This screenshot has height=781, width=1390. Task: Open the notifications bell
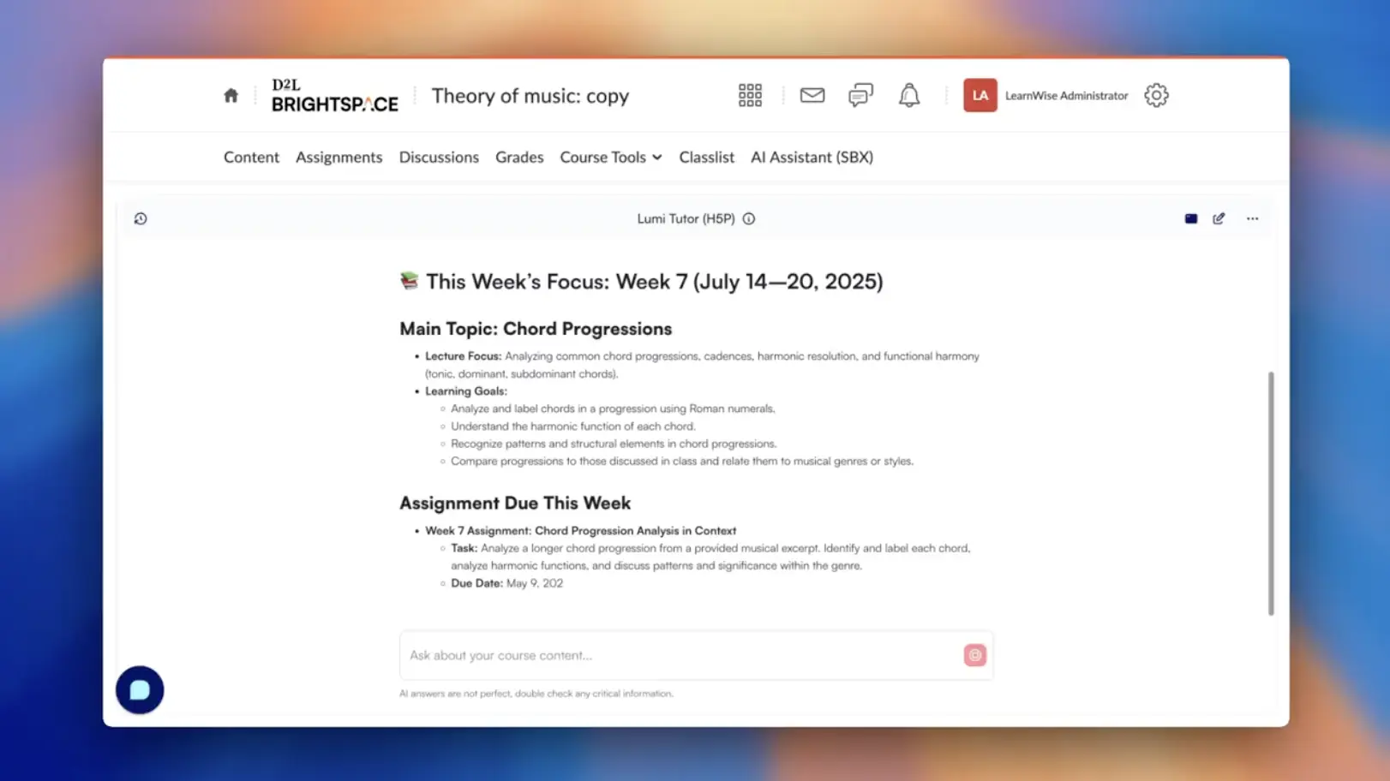[909, 95]
